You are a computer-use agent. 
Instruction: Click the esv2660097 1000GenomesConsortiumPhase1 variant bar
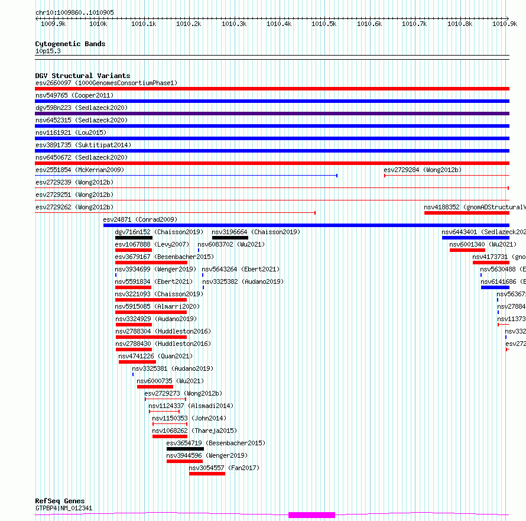click(x=272, y=89)
